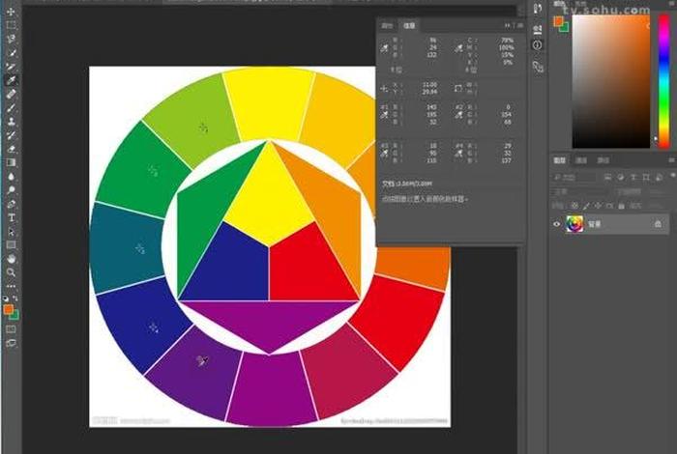Viewport: 677px width, 454px height.
Task: Select the Move tool
Action: pos(11,11)
